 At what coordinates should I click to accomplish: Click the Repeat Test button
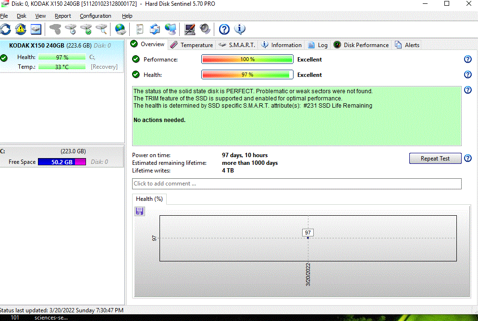[435, 159]
